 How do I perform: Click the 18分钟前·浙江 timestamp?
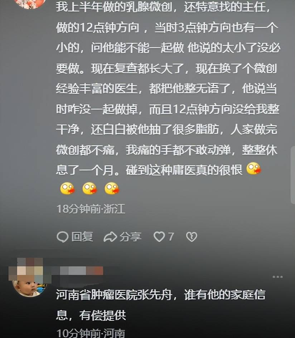(x=91, y=209)
